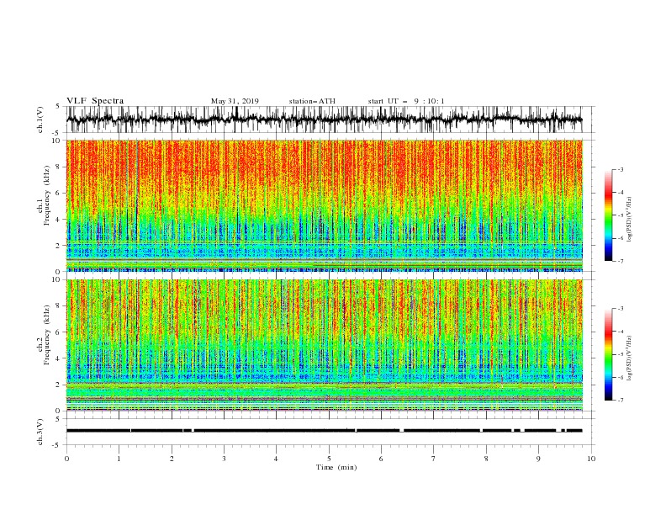Click the "3" tick on the time axis
Viewport: 666px width, 515px height.
coord(225,459)
